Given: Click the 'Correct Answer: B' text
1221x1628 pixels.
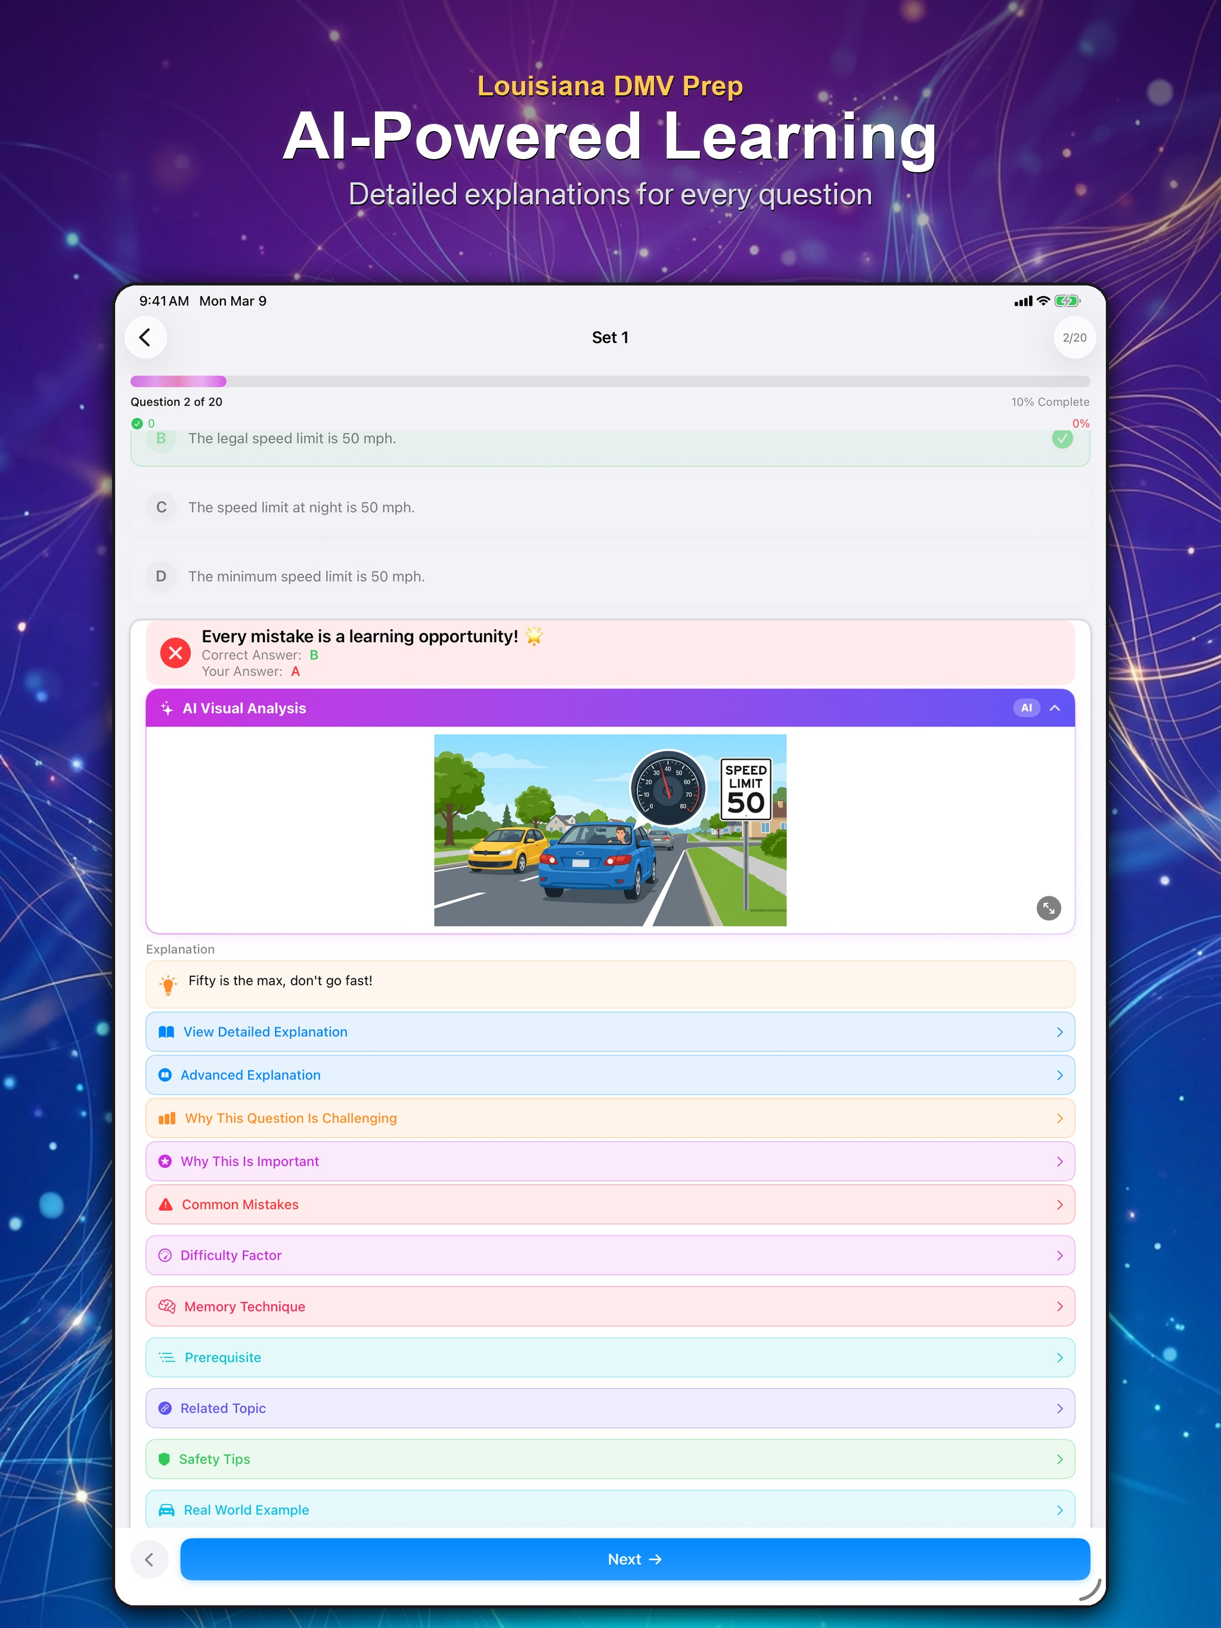Looking at the screenshot, I should pyautogui.click(x=260, y=655).
